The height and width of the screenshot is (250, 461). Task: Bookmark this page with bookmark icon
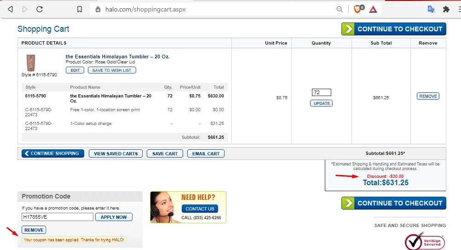pyautogui.click(x=80, y=9)
